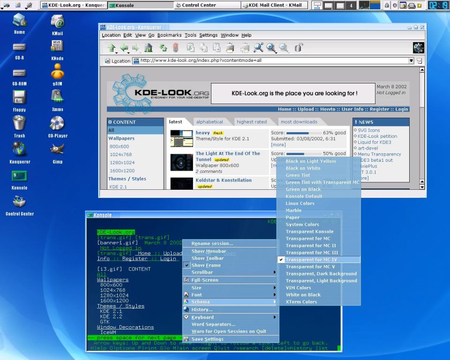Print the page with the printer icon
This screenshot has height=360, width=450.
click(230, 48)
